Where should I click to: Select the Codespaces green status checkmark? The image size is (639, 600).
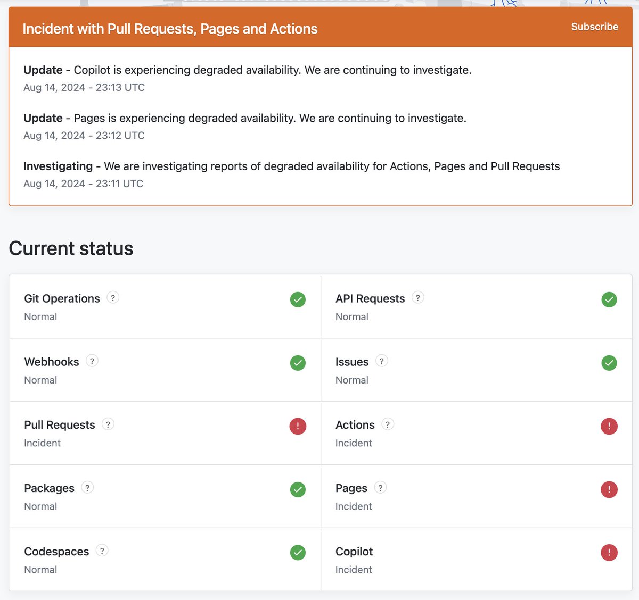tap(298, 553)
